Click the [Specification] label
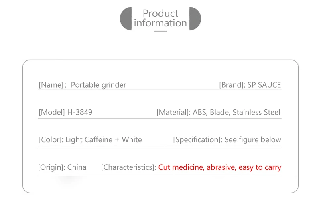The width and height of the screenshot is (321, 217). coord(198,140)
